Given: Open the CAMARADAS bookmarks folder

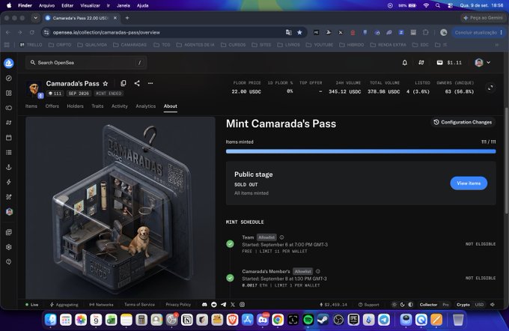Looking at the screenshot, I should click(x=129, y=45).
